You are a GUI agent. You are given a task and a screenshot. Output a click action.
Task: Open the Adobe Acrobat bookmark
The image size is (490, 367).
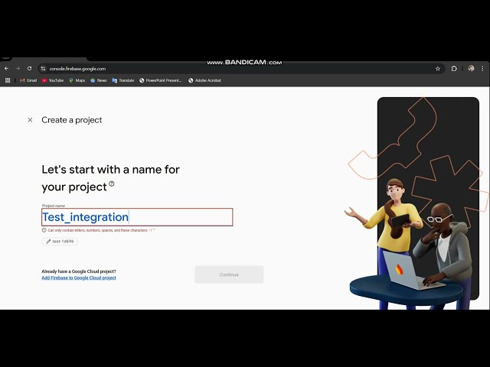click(204, 80)
